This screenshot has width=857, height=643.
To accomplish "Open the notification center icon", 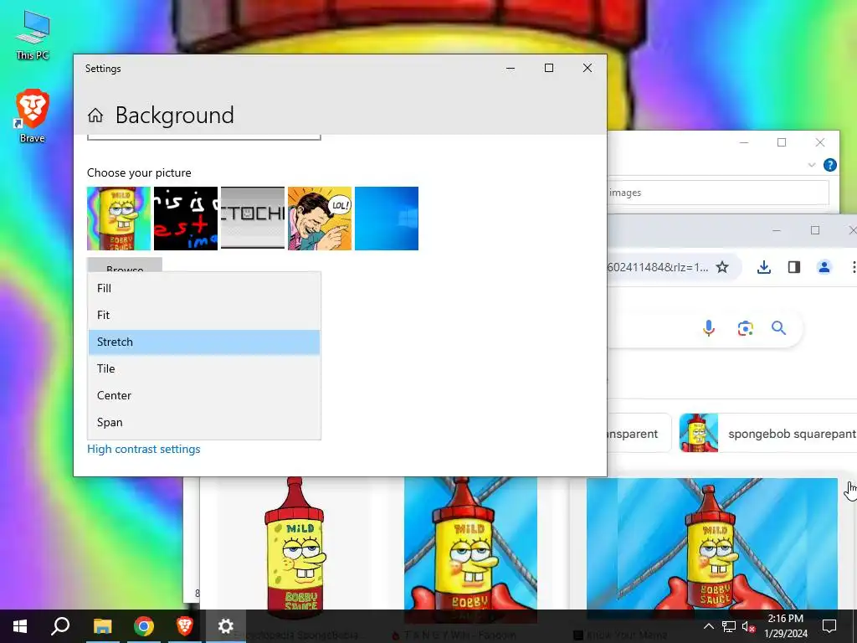I will click(x=829, y=626).
